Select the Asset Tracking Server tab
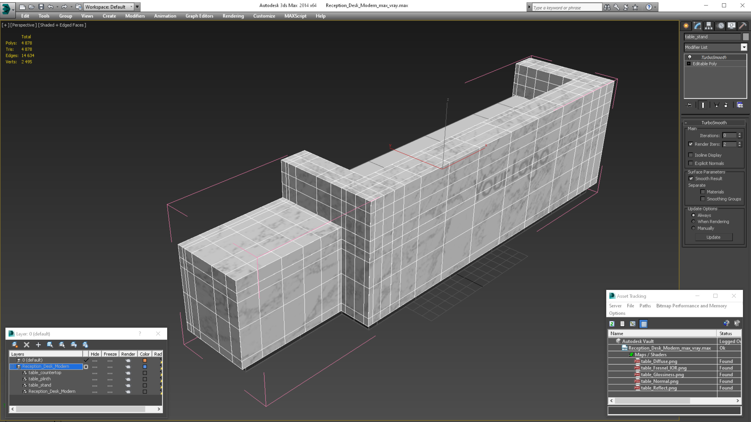This screenshot has height=422, width=751. (616, 306)
